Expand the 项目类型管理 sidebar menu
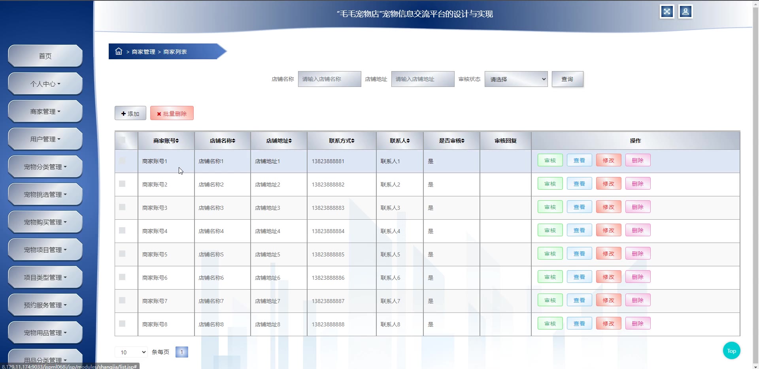The width and height of the screenshot is (759, 369). (x=45, y=277)
